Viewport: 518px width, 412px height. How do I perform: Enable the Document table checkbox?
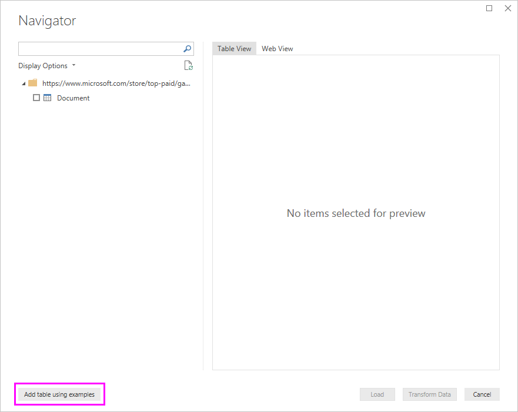pyautogui.click(x=36, y=98)
